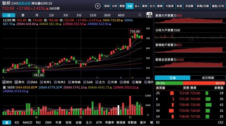226x126 pixels.
Task: Click bid price 722.00 in order book
Action: [184, 93]
